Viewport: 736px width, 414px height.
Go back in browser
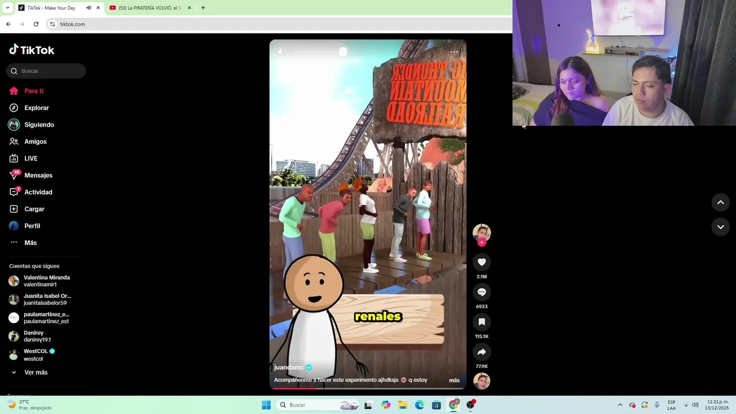8,24
